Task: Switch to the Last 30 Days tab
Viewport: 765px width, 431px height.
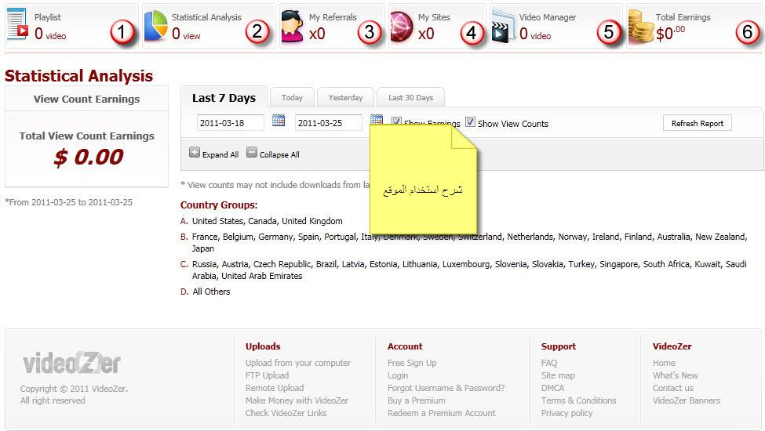Action: point(410,97)
